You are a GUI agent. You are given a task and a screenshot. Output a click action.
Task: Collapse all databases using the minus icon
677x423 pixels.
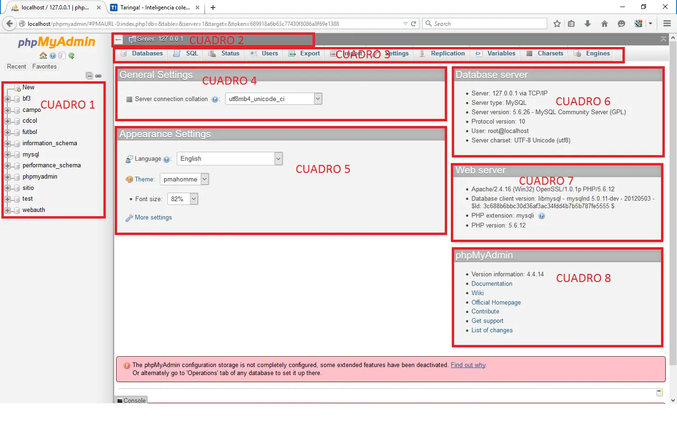click(x=89, y=76)
